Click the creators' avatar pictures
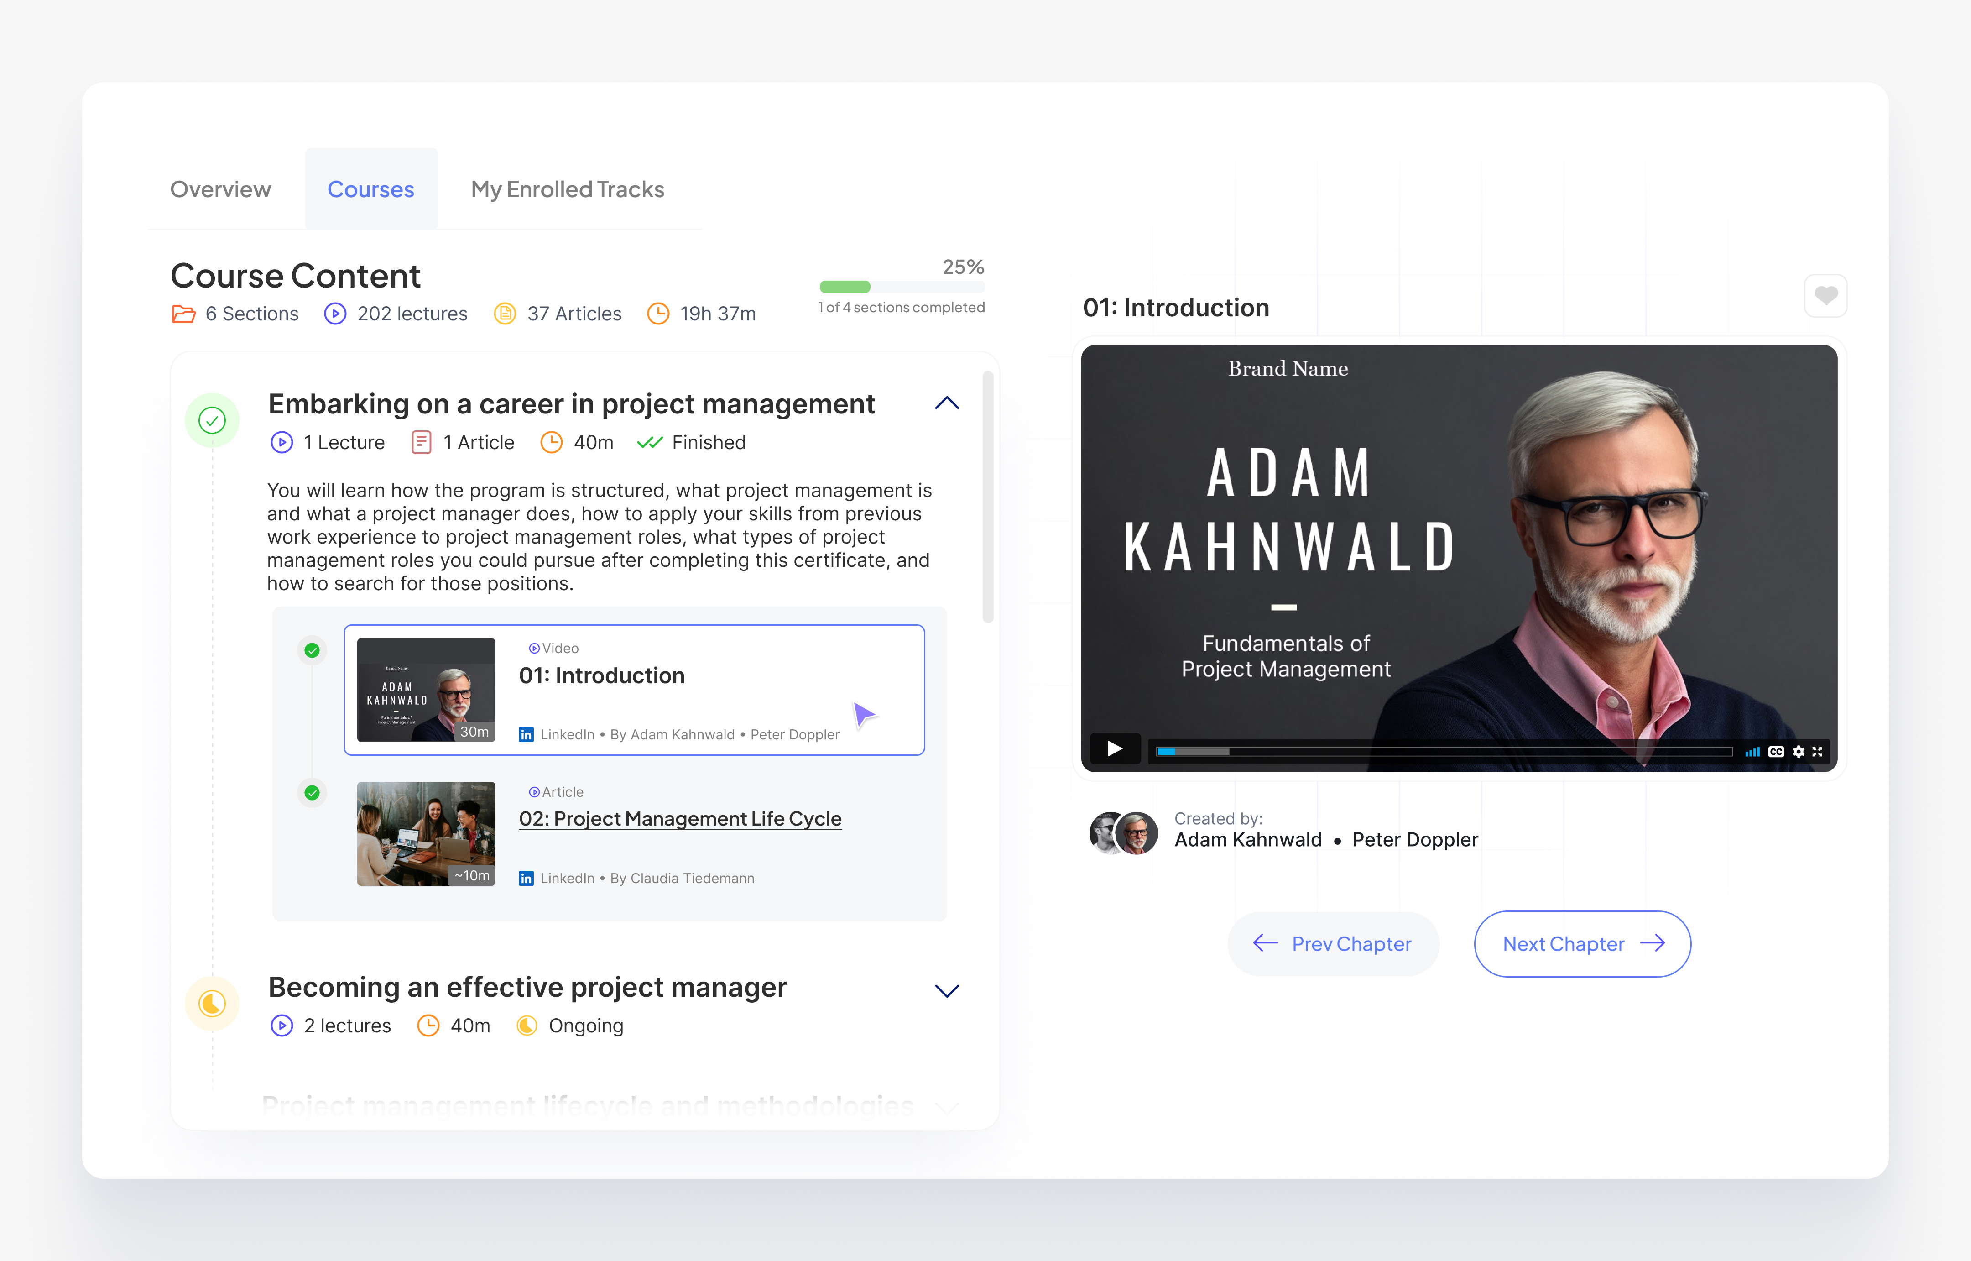Screen dimensions: 1971x1261 click(x=1123, y=833)
